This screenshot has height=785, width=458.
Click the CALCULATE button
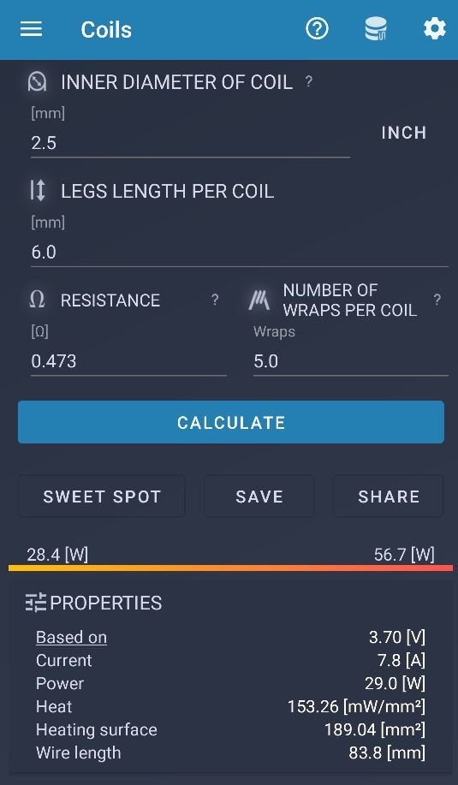click(x=231, y=422)
